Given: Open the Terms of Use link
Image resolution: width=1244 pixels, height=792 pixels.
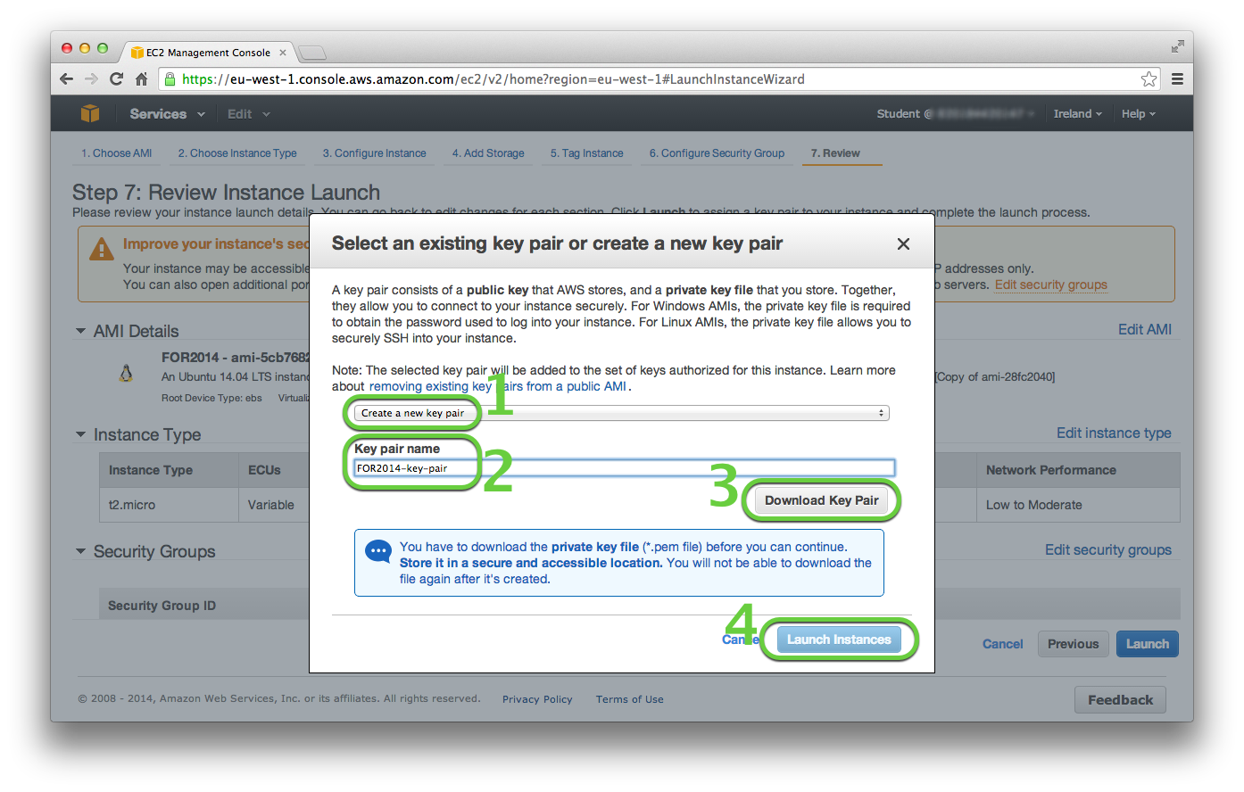Looking at the screenshot, I should [x=630, y=699].
